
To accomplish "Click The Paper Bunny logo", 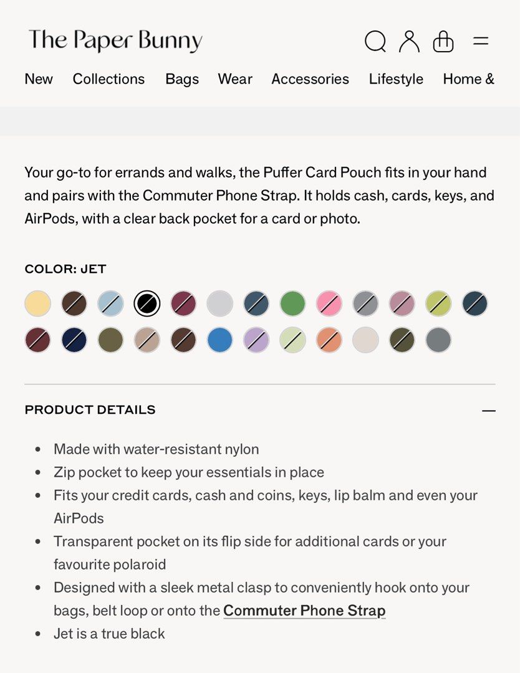I will coord(115,41).
